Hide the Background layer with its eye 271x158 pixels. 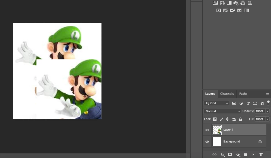[207, 142]
